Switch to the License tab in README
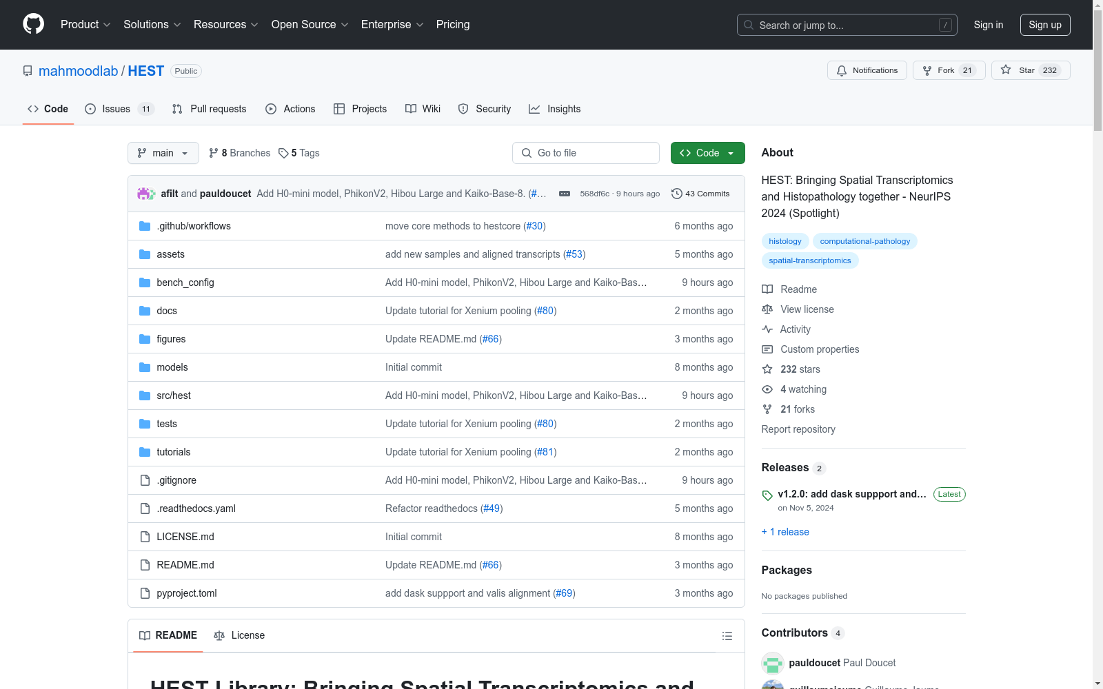 coord(239,635)
